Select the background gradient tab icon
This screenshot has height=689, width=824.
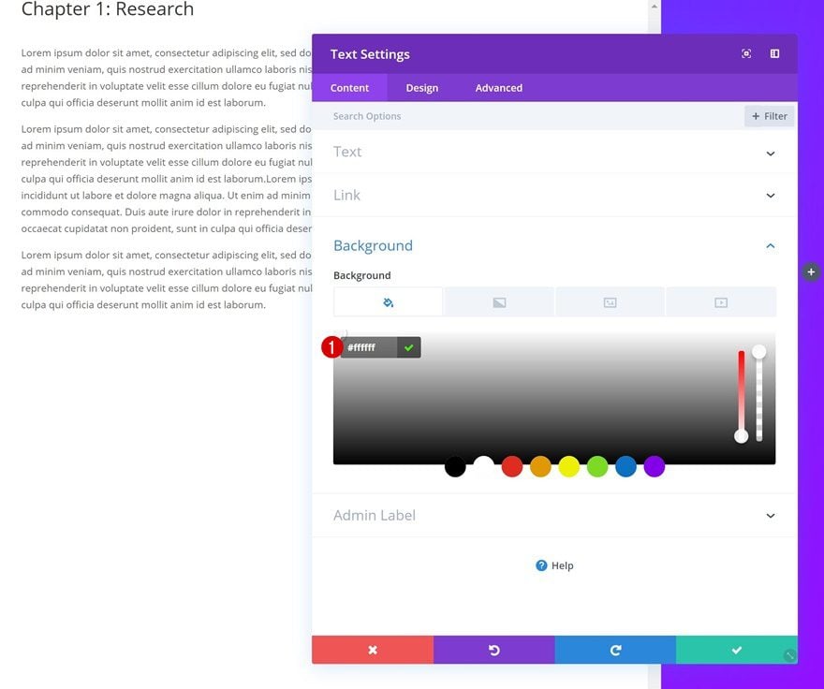(x=499, y=302)
